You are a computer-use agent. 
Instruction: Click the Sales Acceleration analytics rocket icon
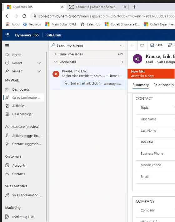(7, 195)
